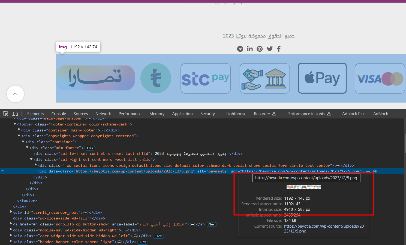Open the Facebook social icon
Image resolution: width=406 pixels, height=245 pixels.
[x=279, y=49]
